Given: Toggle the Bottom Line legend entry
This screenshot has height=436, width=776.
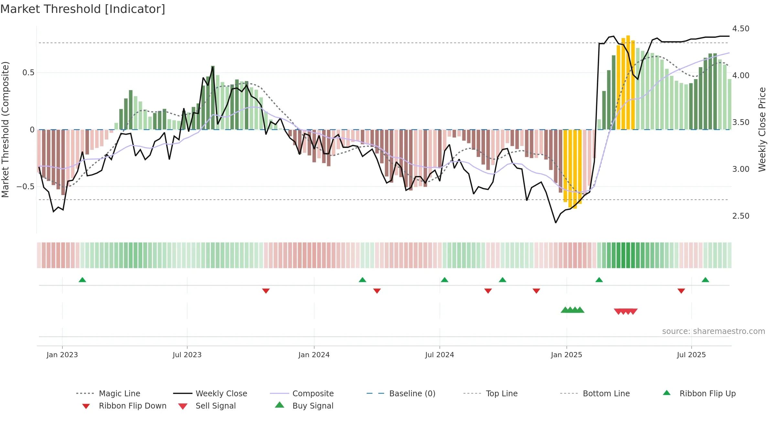Looking at the screenshot, I should 595,393.
